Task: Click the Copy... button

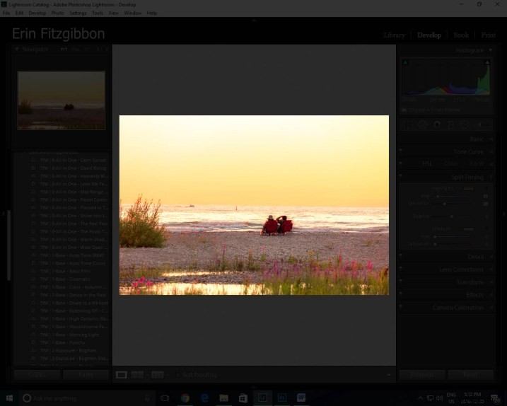Action: [37, 375]
